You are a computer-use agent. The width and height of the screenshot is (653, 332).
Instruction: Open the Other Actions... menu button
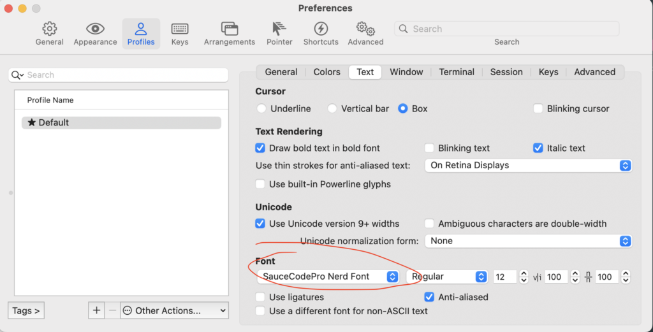(174, 310)
